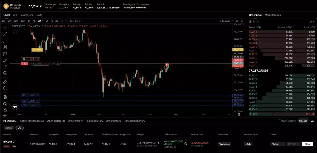Click the close amount input field
The height and width of the screenshot is (153, 317).
(x=293, y=144)
